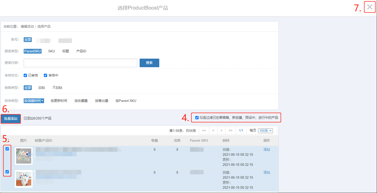Go to previous page with < button
The width and height of the screenshot is (377, 193).
tap(213, 131)
